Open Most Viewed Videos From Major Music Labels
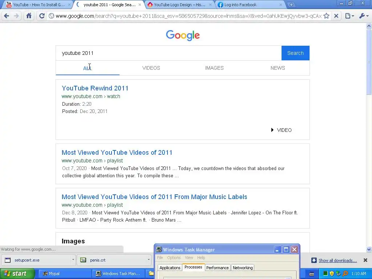 (154, 197)
